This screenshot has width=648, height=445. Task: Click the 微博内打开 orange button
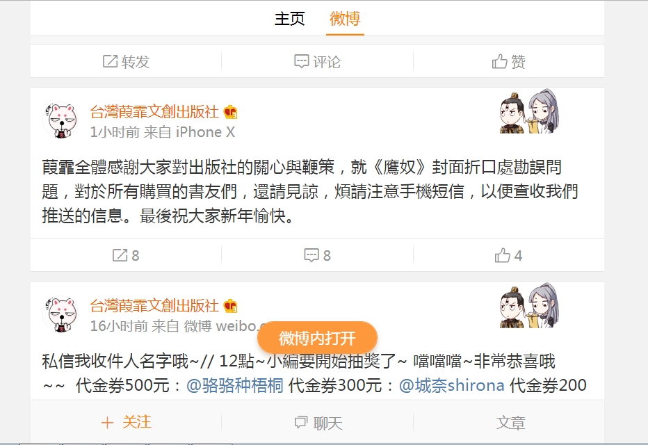coord(317,338)
